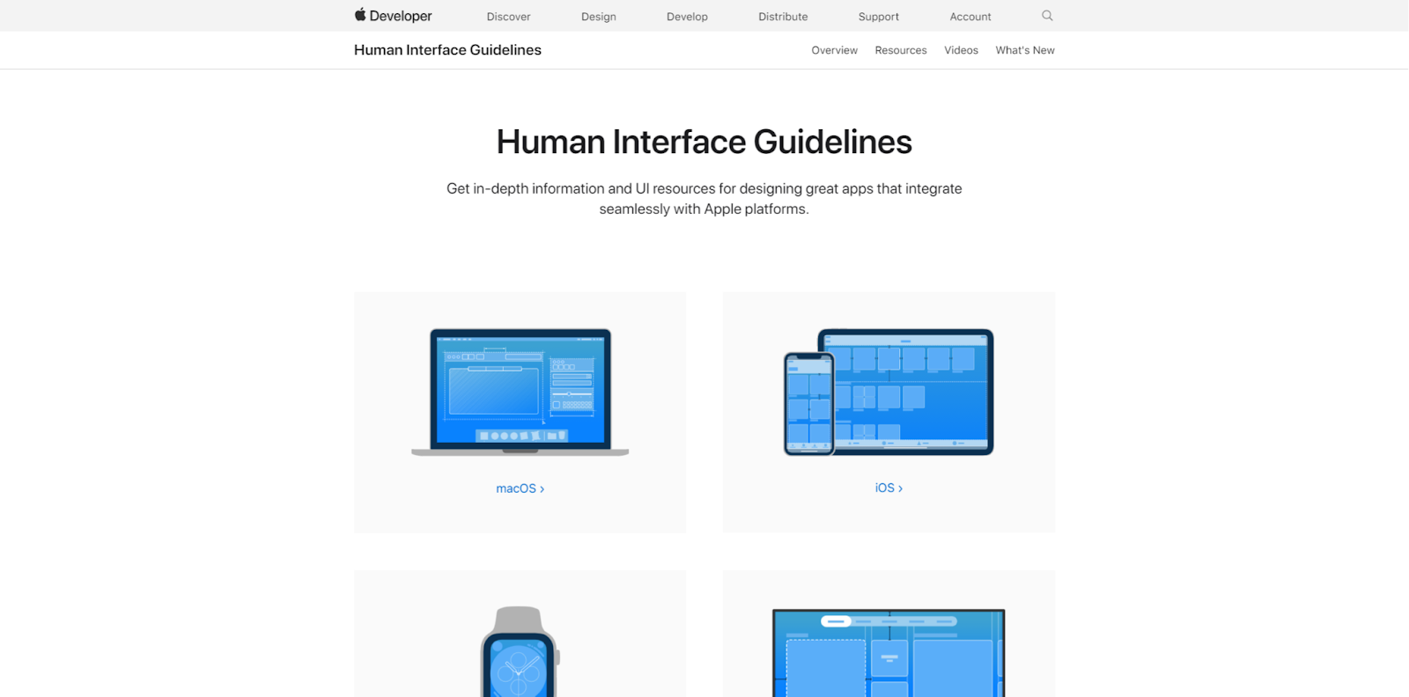Open the Account menu
This screenshot has height=697, width=1409.
click(x=970, y=17)
